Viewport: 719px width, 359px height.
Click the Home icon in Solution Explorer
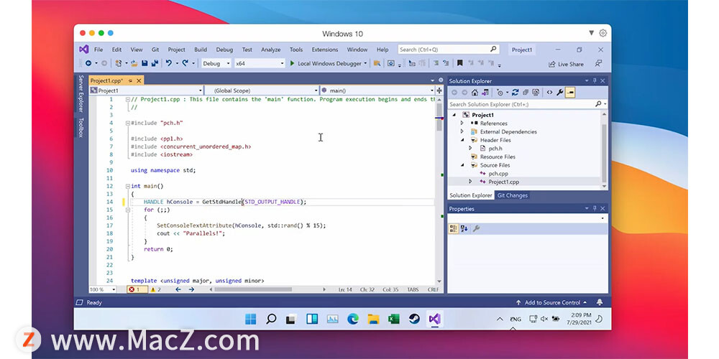pyautogui.click(x=475, y=93)
